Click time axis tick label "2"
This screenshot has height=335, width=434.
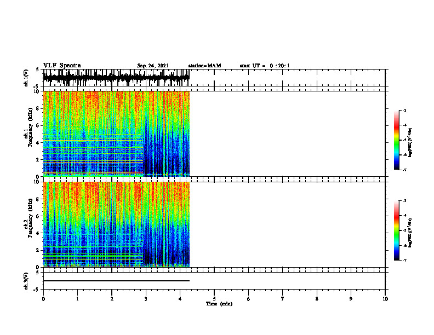click(112, 299)
